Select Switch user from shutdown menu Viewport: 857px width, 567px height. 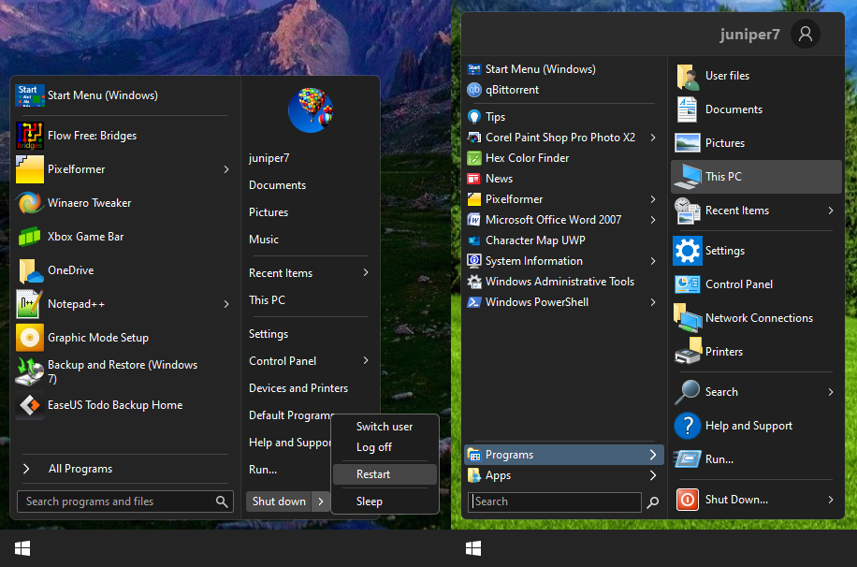tap(385, 427)
